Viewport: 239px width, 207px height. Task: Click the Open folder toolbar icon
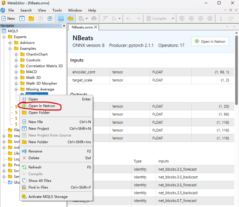(x=31, y=18)
